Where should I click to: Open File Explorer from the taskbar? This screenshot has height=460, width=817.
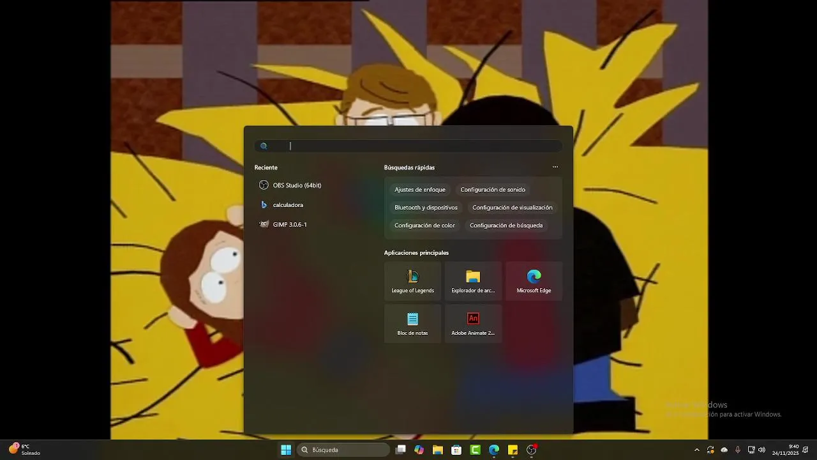click(438, 450)
